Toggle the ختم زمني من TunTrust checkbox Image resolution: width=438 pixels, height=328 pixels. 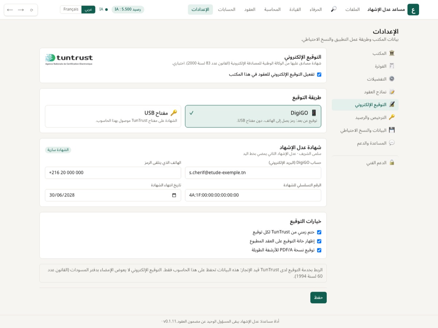[319, 232]
